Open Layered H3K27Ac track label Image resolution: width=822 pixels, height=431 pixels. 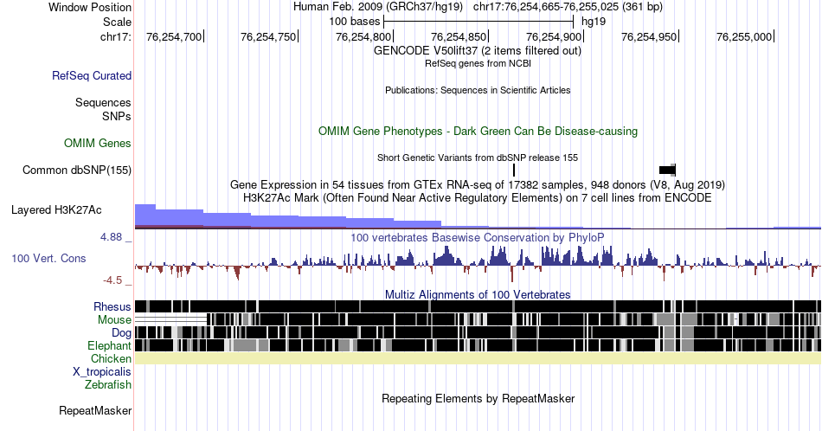[x=56, y=209]
